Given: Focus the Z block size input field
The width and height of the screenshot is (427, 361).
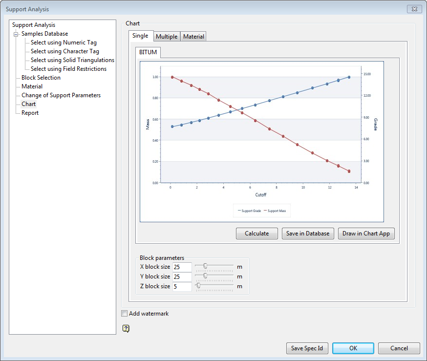Looking at the screenshot, I should coord(182,286).
